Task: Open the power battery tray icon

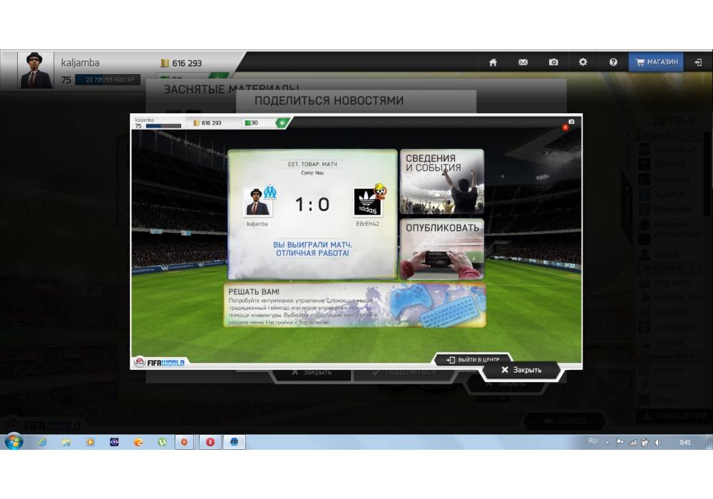Action: 645,442
